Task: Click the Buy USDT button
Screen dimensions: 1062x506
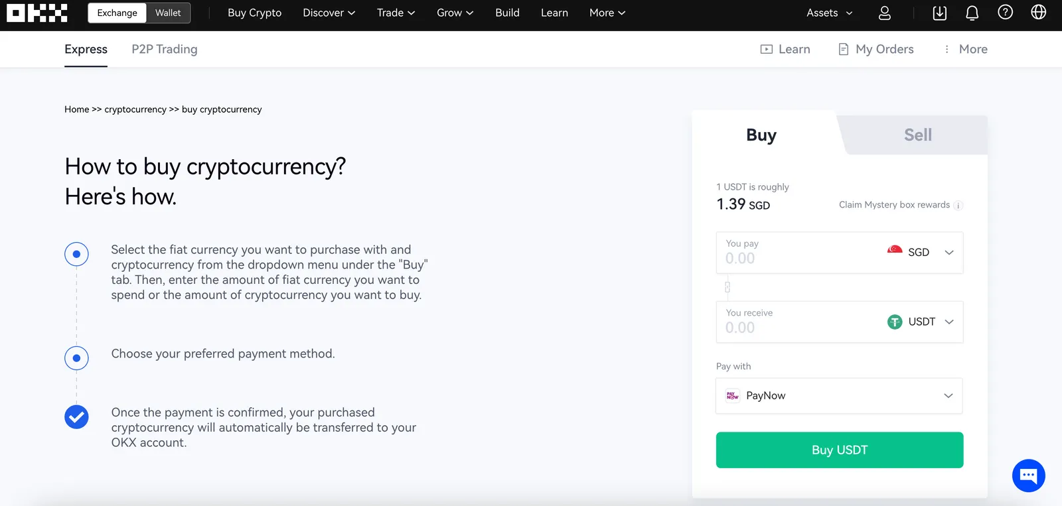Action: coord(840,450)
